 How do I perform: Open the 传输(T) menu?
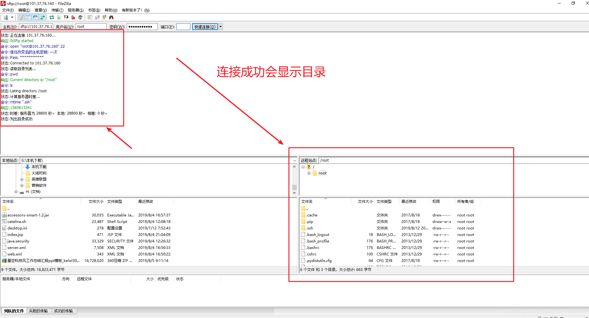tap(57, 10)
